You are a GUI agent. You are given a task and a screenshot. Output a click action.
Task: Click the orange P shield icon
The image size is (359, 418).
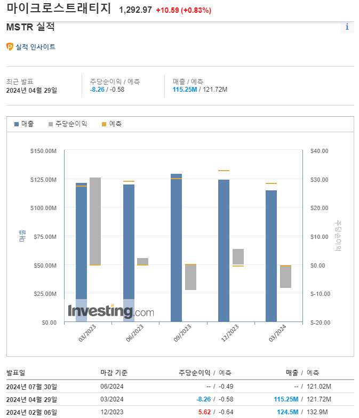pyautogui.click(x=10, y=47)
